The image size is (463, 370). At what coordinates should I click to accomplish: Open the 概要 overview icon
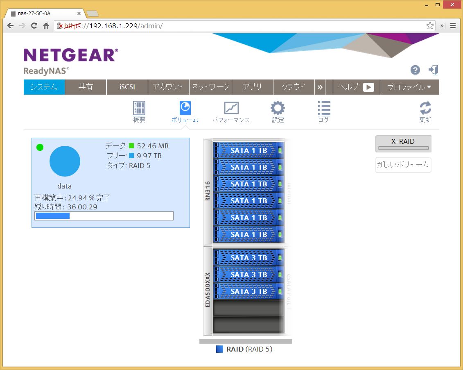coord(139,109)
